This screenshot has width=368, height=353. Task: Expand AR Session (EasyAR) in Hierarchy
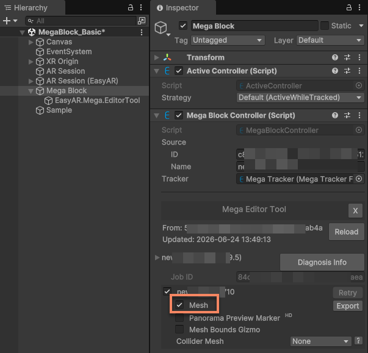pos(31,81)
